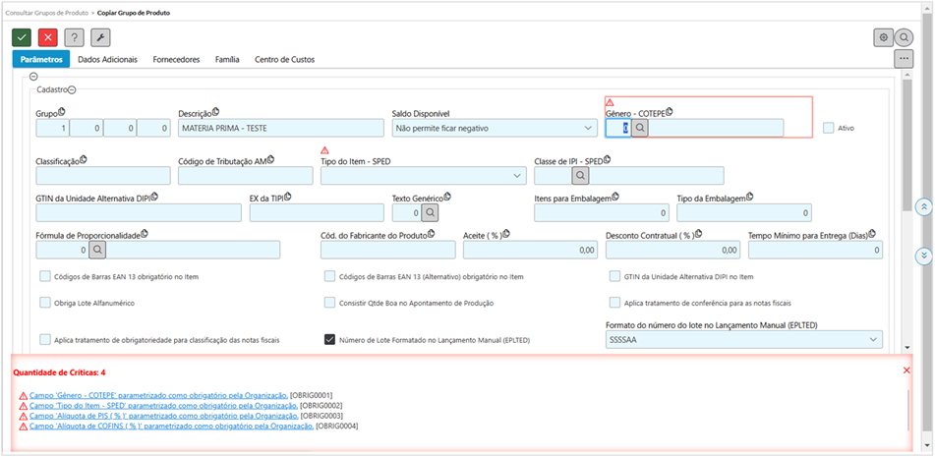Open the settings gear icon at top right

(883, 37)
